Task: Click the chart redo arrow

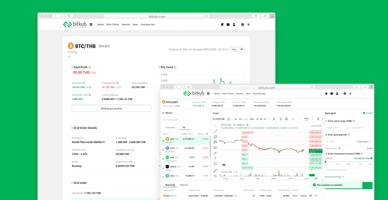Action: click(299, 119)
